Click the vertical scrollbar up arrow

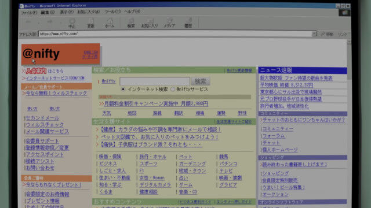(349, 42)
